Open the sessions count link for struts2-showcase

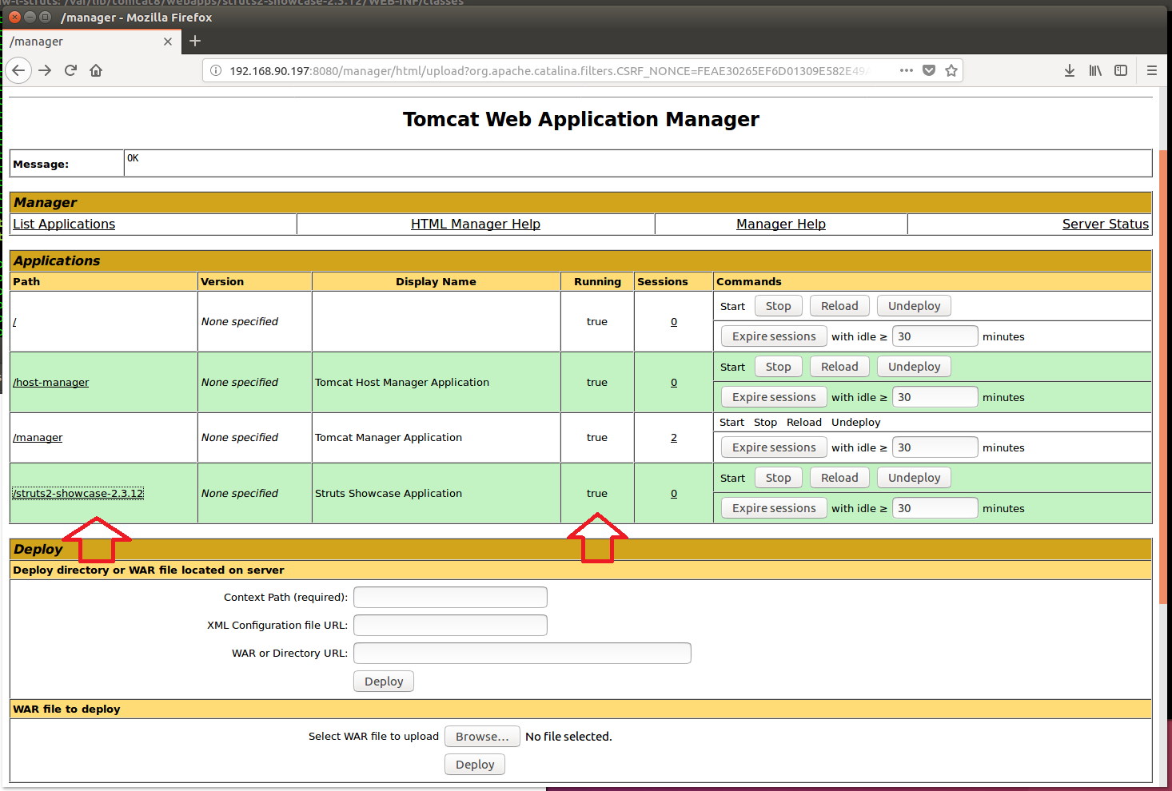674,494
